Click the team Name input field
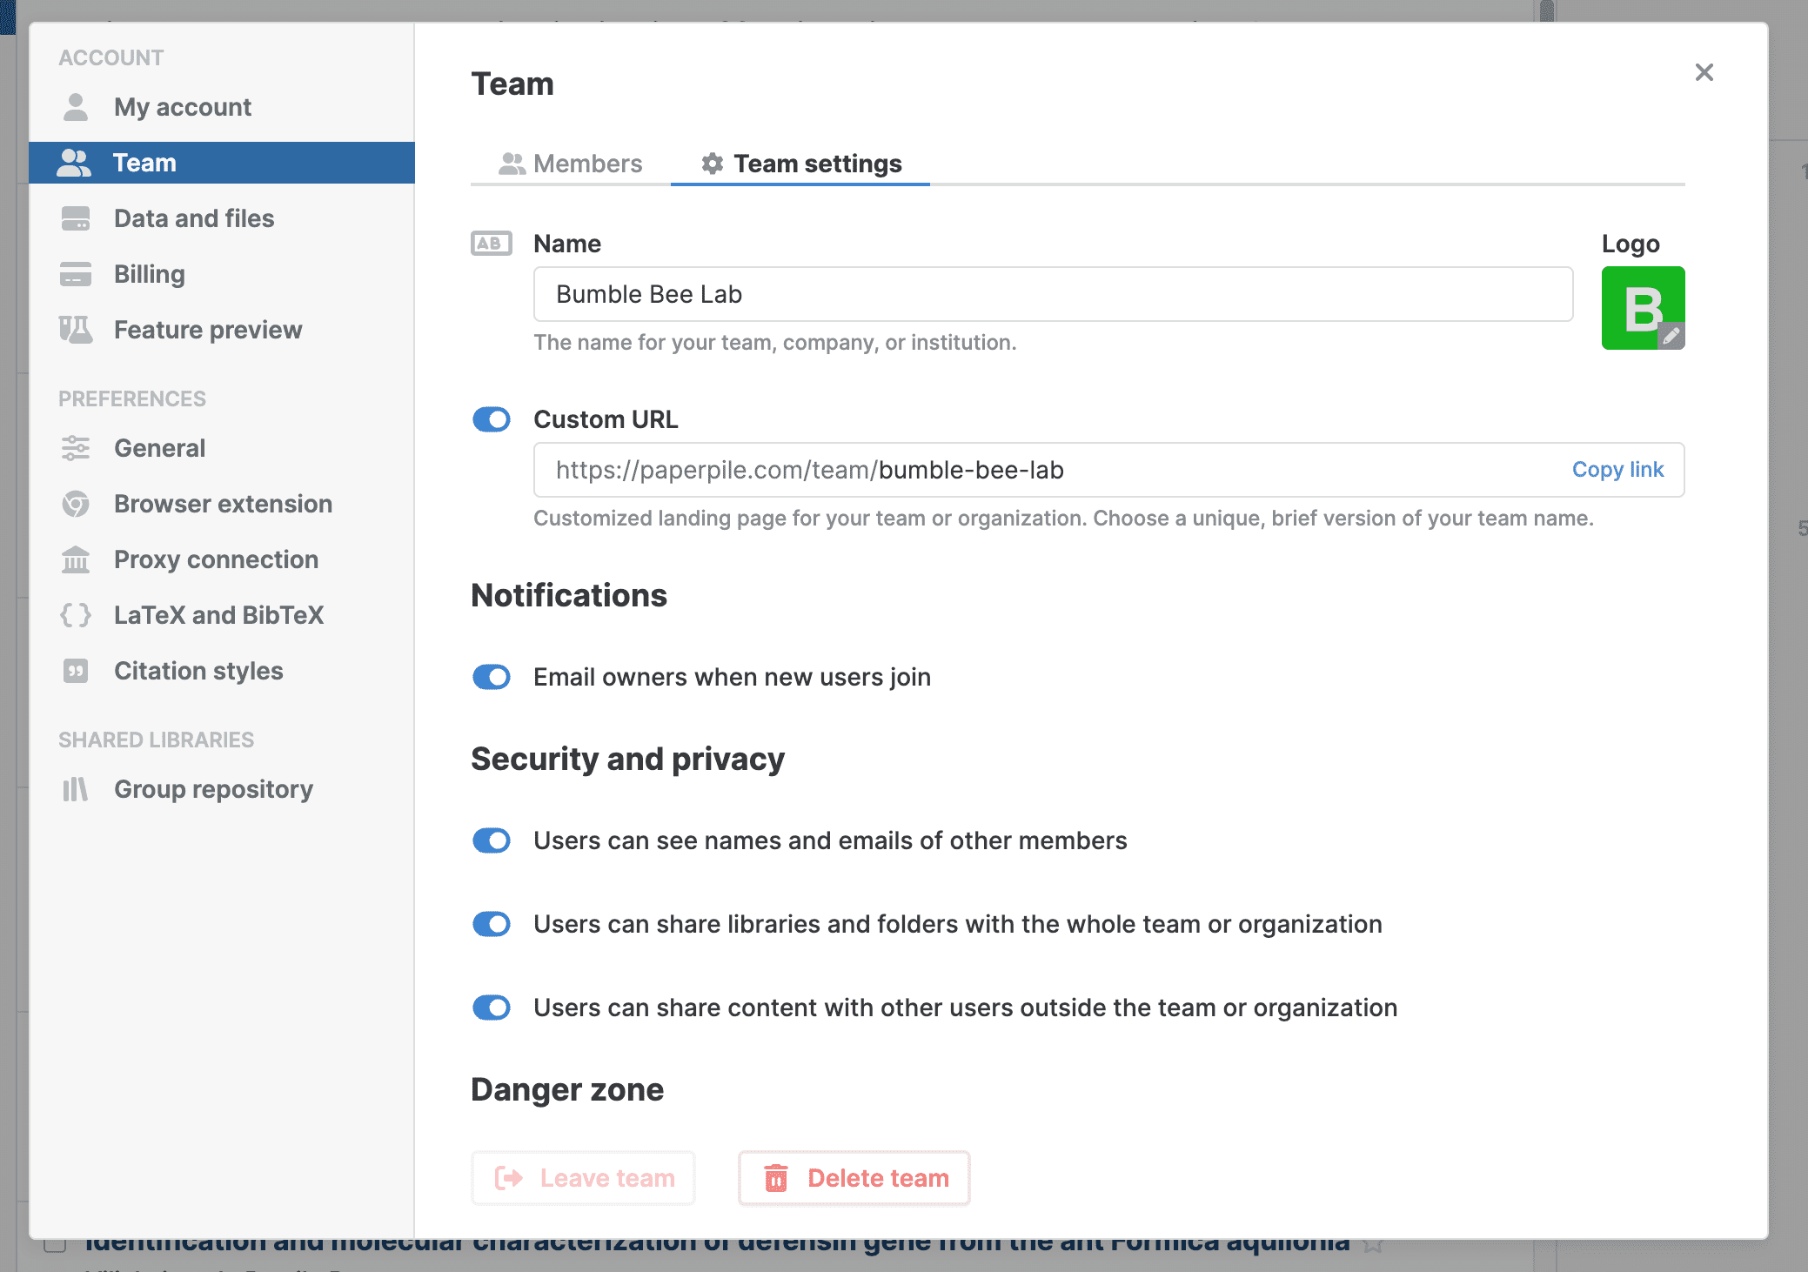The height and width of the screenshot is (1272, 1808). coord(1052,294)
